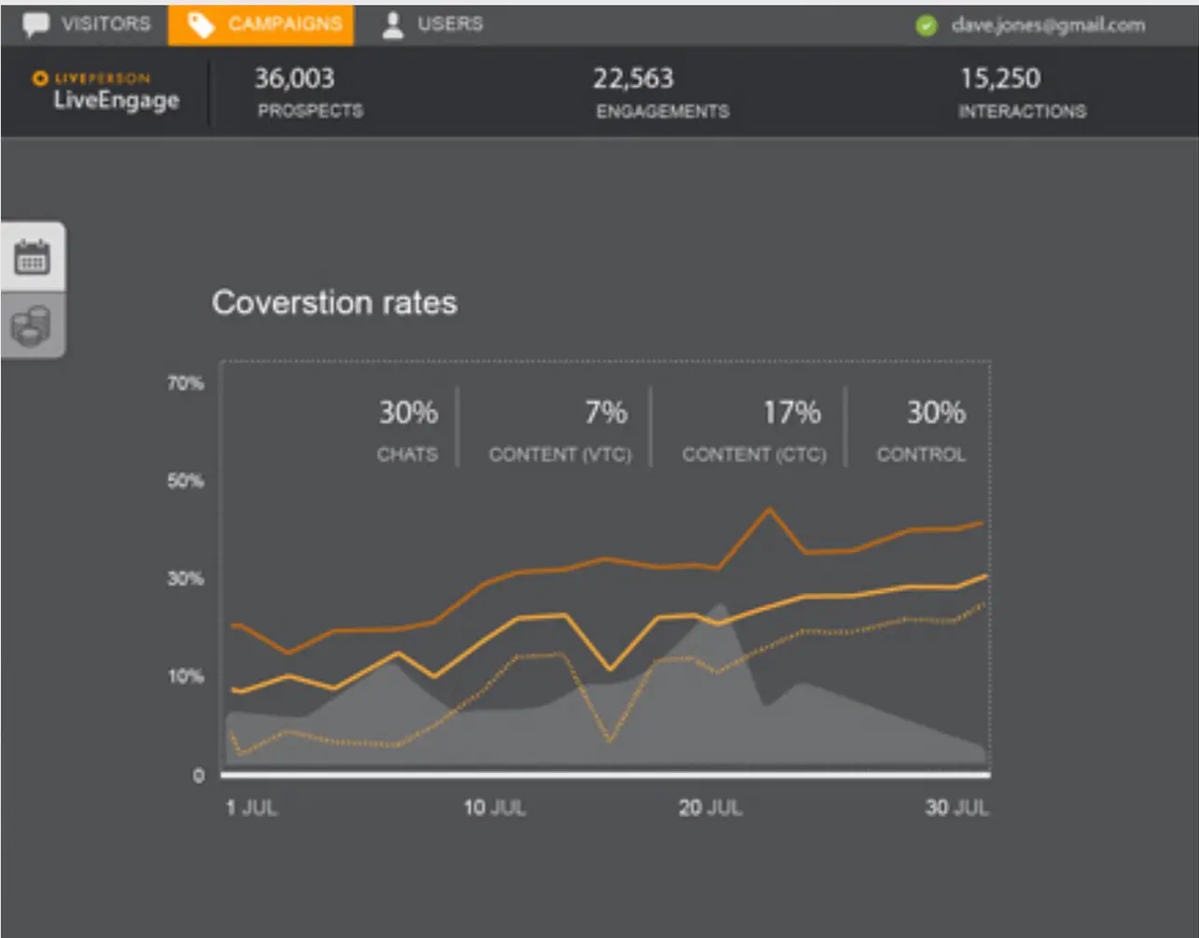This screenshot has height=938, width=1199.
Task: Select the 30% Control series
Action: click(x=923, y=428)
